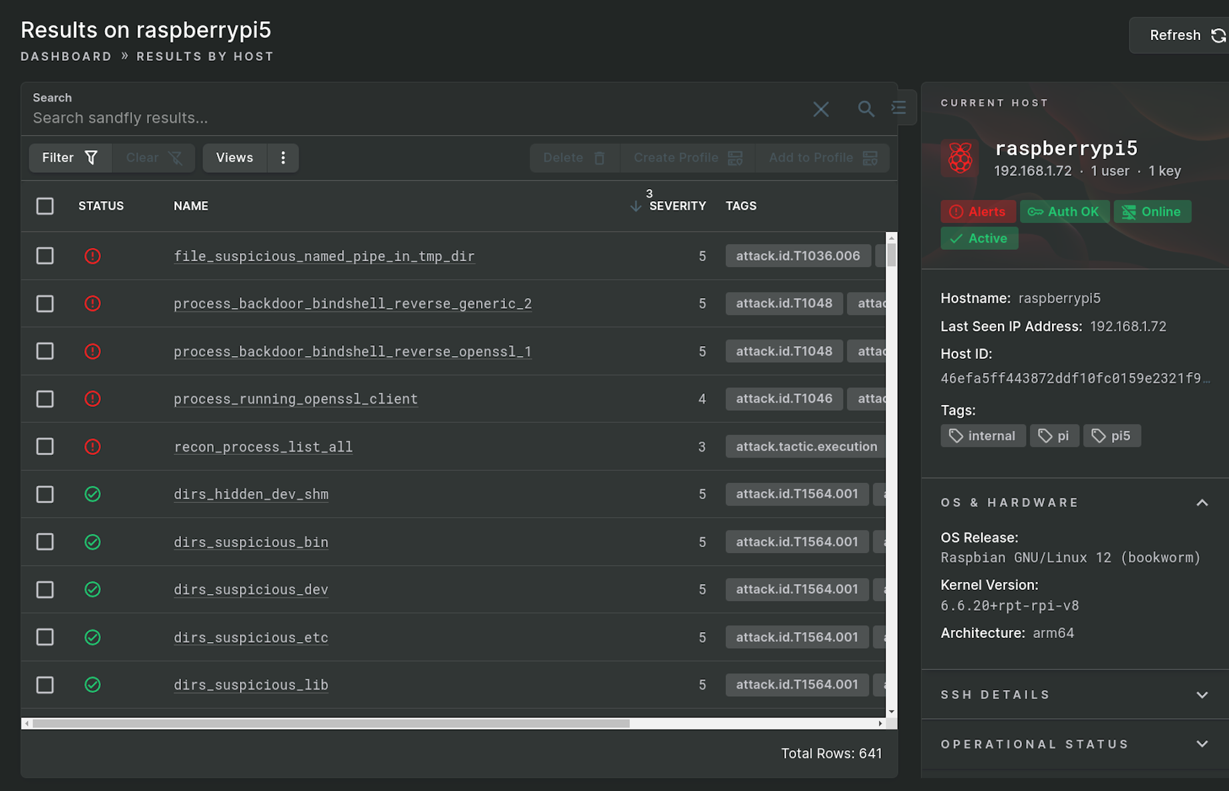Sort by the STATUS column header

coord(101,206)
